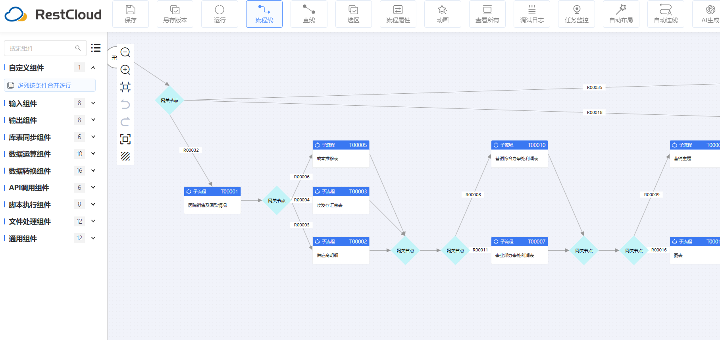
Task: Click the zoom in magnifier icon
Action: point(125,70)
